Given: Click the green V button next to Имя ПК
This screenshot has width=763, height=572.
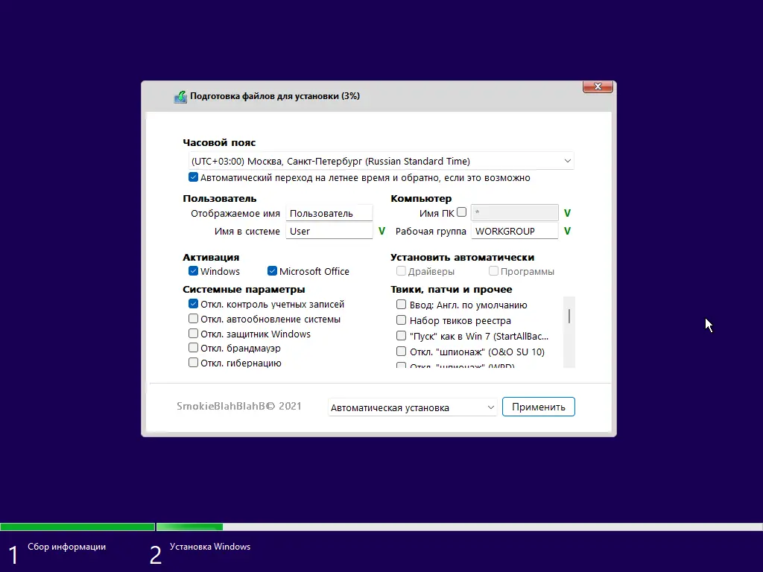Looking at the screenshot, I should click(x=566, y=213).
